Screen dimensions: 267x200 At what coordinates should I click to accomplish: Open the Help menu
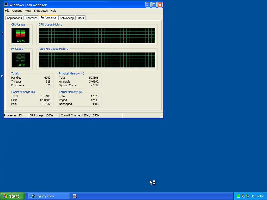53,11
